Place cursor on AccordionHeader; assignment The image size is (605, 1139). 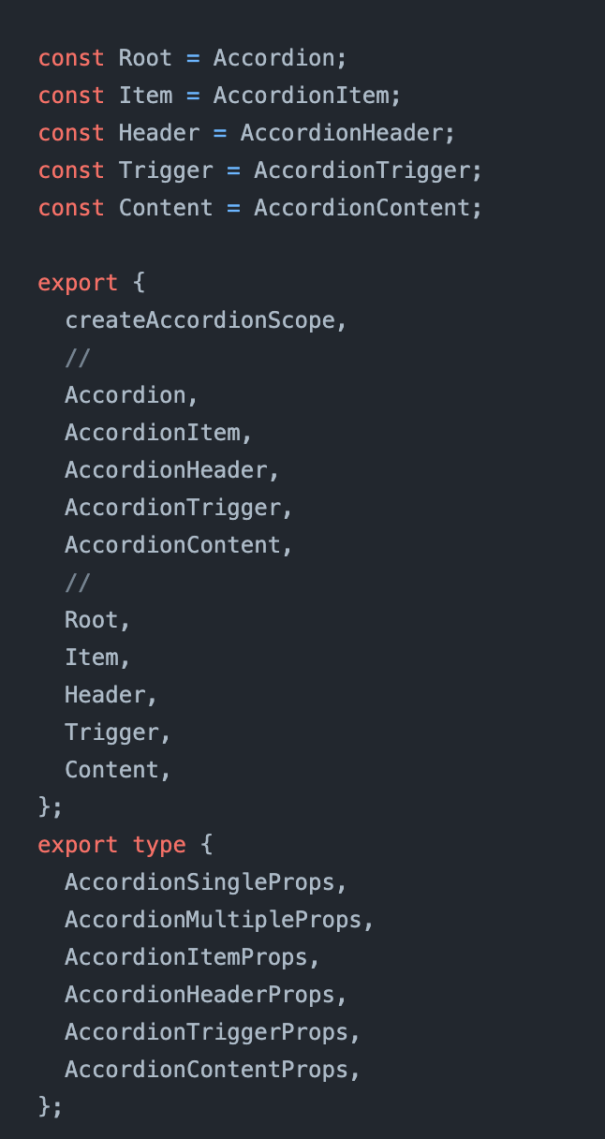tap(347, 133)
